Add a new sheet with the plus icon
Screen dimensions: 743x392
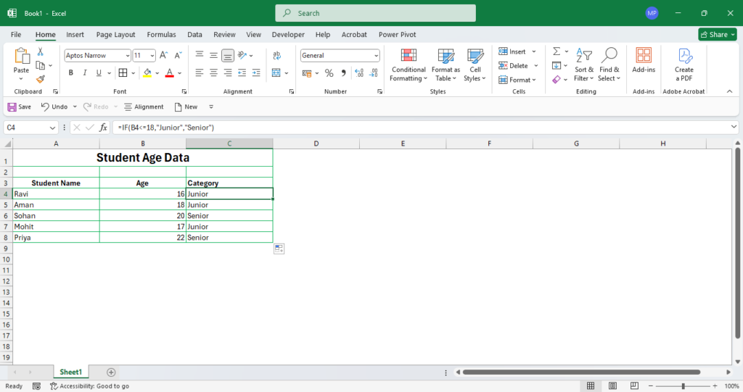tap(111, 372)
